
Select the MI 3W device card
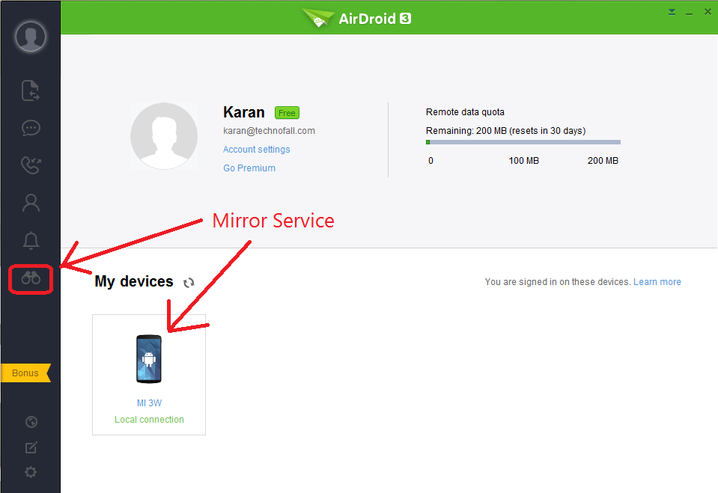[x=149, y=375]
